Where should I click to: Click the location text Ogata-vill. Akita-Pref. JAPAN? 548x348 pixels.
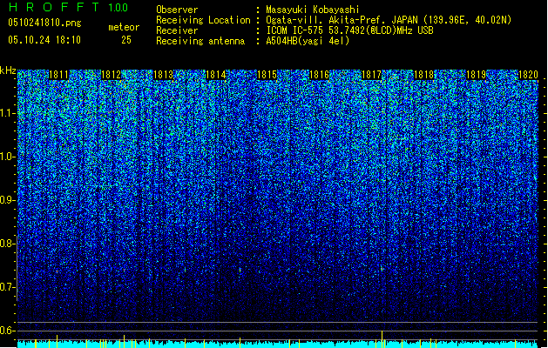[342, 20]
